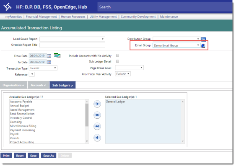Screen dimensions: 236x167
Task: Expand the Transaction Type dropdown
Action: pos(43,68)
